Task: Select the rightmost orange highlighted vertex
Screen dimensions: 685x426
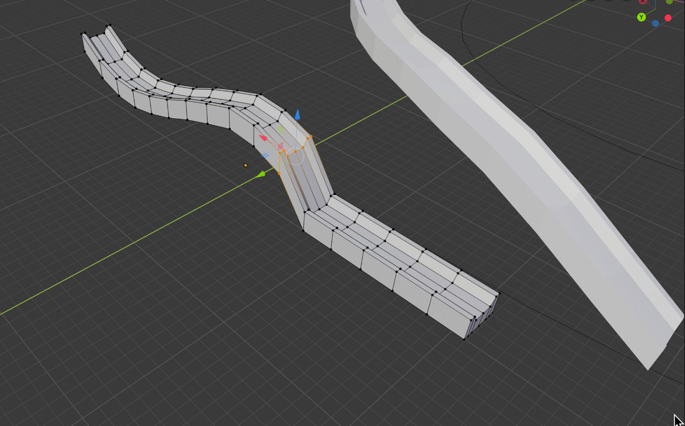Action: pyautogui.click(x=311, y=137)
